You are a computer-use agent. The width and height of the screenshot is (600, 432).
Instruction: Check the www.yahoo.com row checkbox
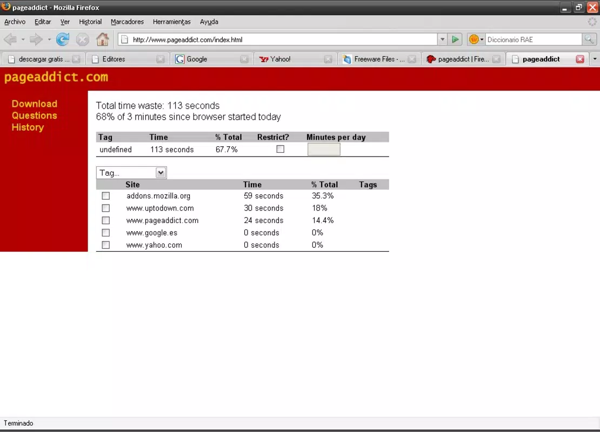point(105,245)
